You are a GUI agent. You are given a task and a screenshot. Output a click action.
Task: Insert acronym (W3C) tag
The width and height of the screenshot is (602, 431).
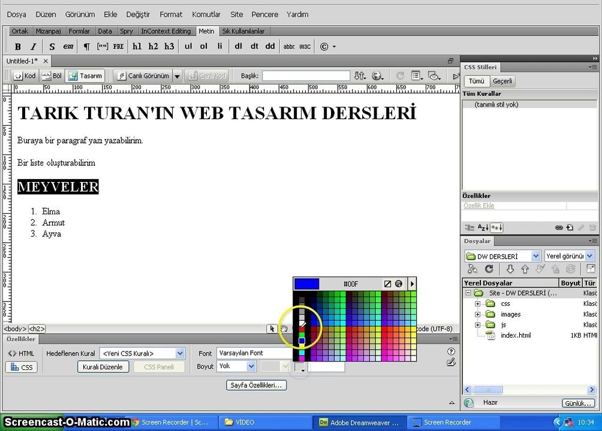click(305, 47)
